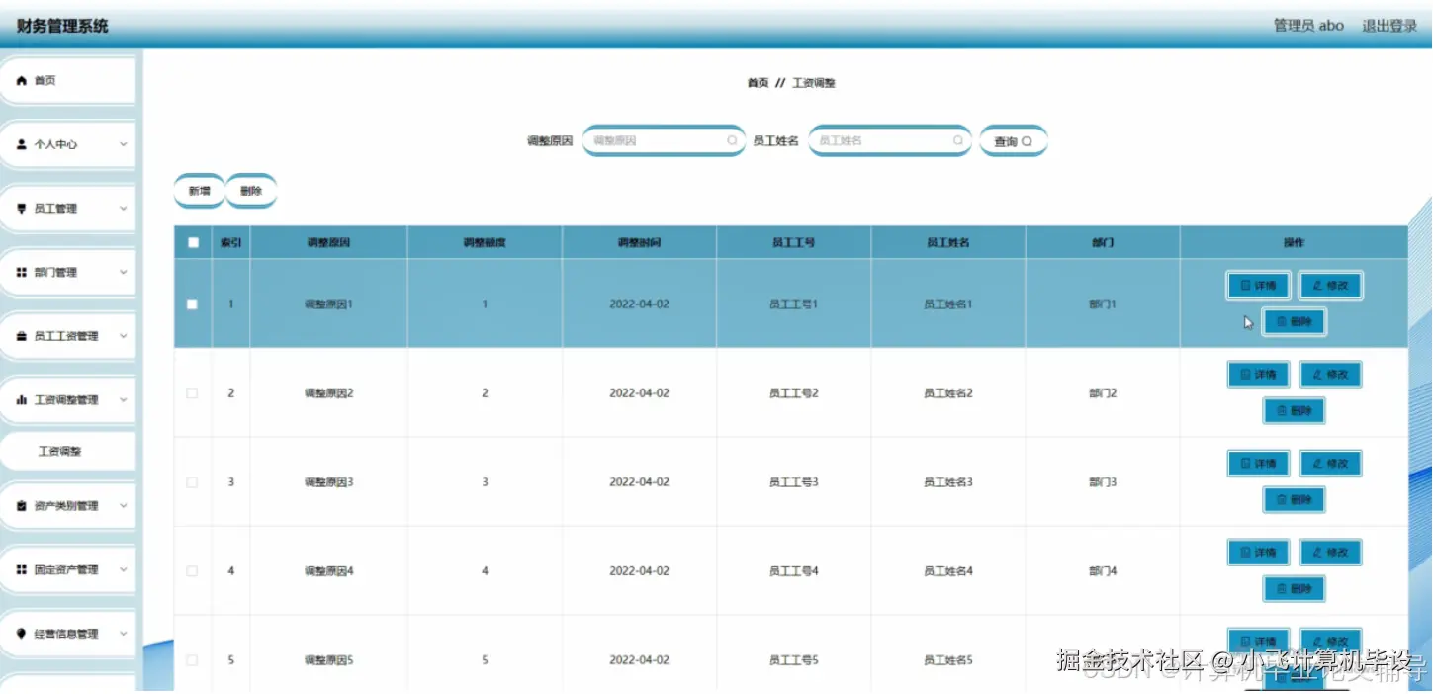
Task: Click the icon beside 员工管理
Action: (x=22, y=209)
